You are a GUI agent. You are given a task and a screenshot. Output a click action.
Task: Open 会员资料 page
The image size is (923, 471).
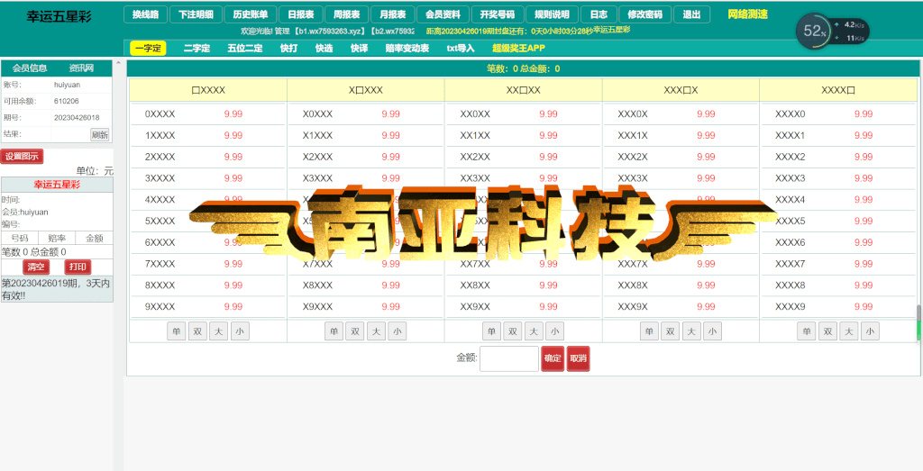point(443,14)
